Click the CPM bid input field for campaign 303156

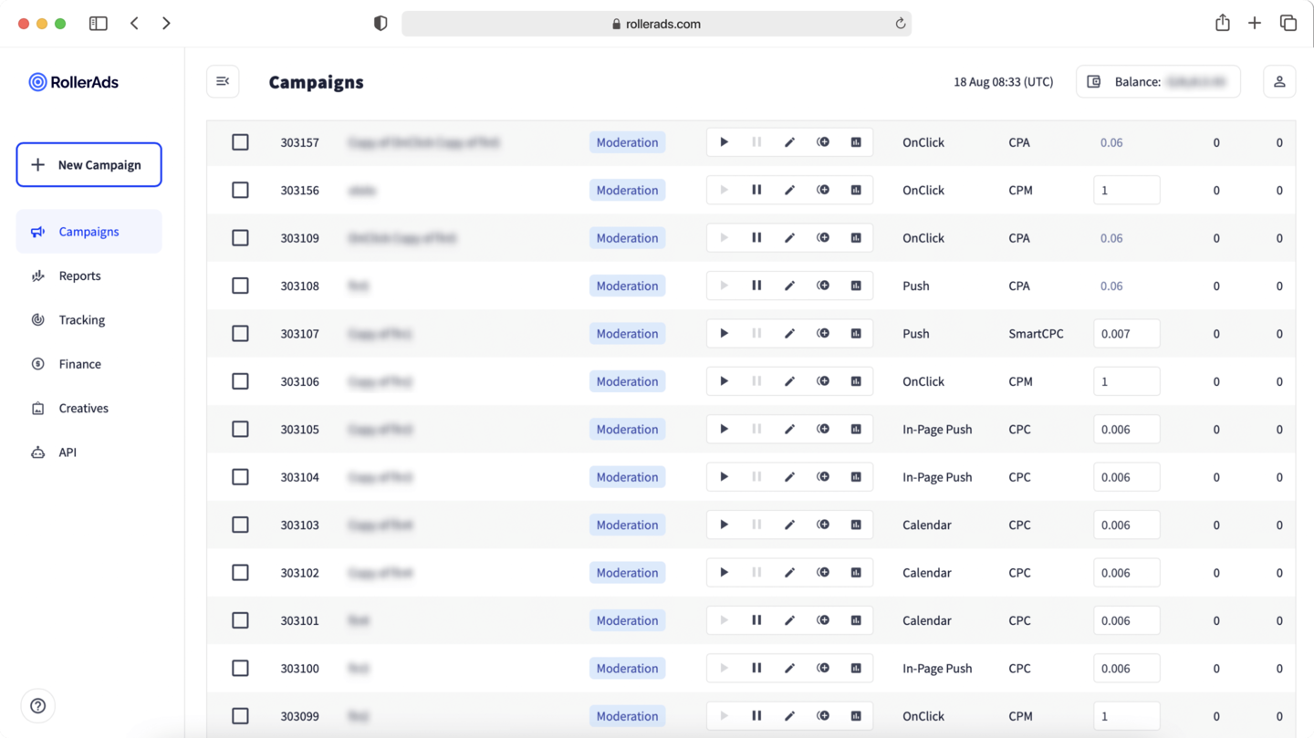(x=1126, y=190)
